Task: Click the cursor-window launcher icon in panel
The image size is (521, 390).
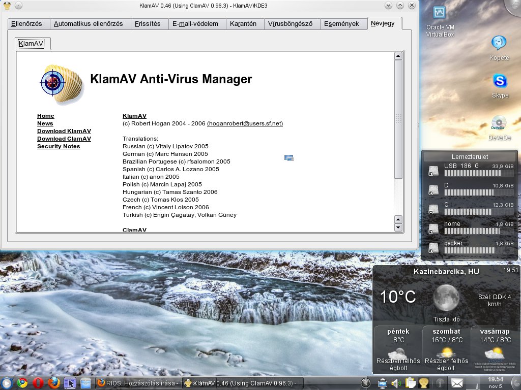Action: (x=70, y=383)
